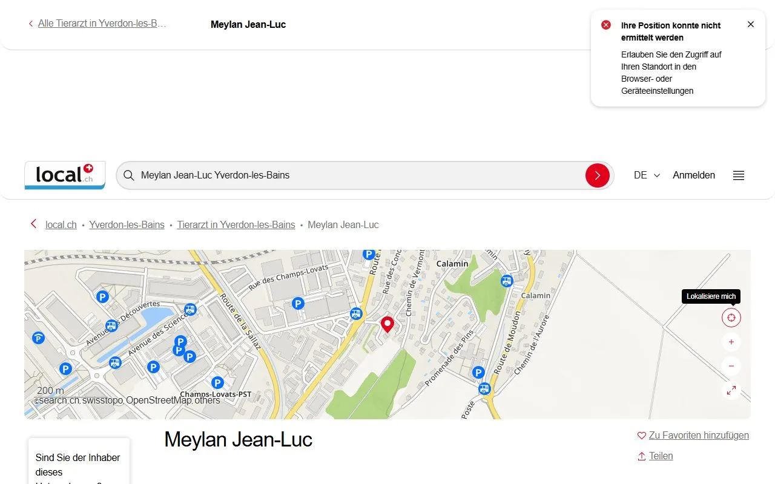Click the locate me crosshair icon on the map
The width and height of the screenshot is (775, 484).
click(x=731, y=317)
